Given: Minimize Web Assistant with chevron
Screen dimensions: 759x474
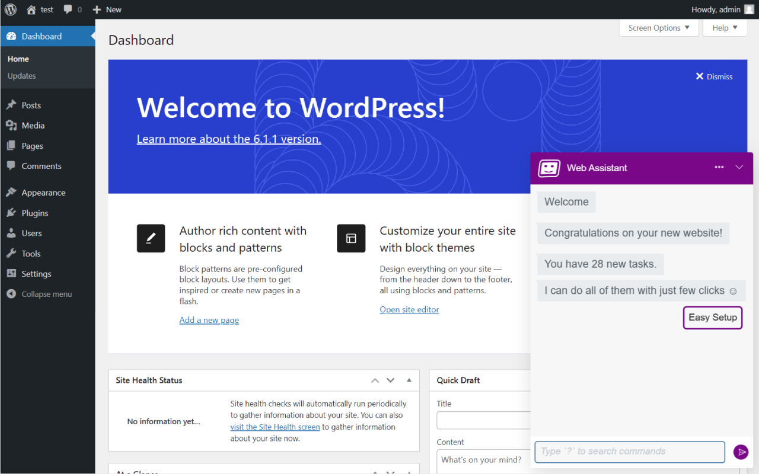Looking at the screenshot, I should click(739, 167).
